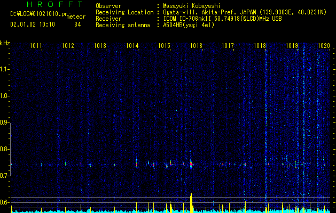The height and width of the screenshot is (213, 336).
Task: Click the 'Receiving antenna' label
Action: pyautogui.click(x=123, y=25)
